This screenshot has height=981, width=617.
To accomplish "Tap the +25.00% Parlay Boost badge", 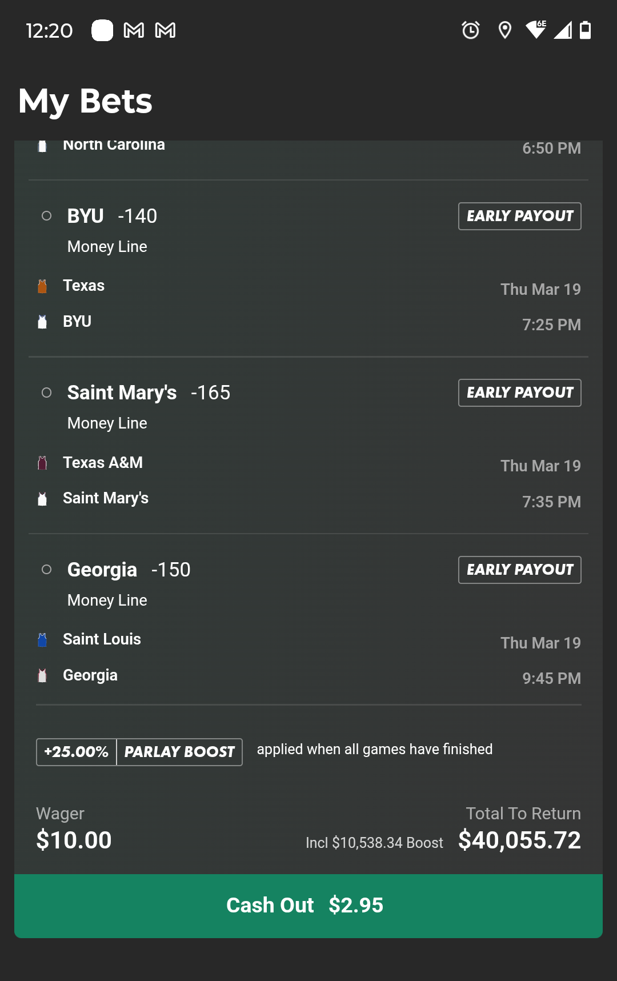I will tap(139, 752).
